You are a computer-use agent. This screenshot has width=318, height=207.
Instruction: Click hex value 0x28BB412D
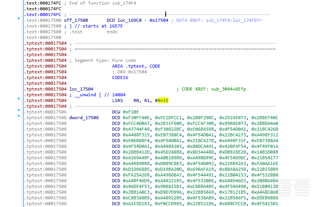(136, 152)
